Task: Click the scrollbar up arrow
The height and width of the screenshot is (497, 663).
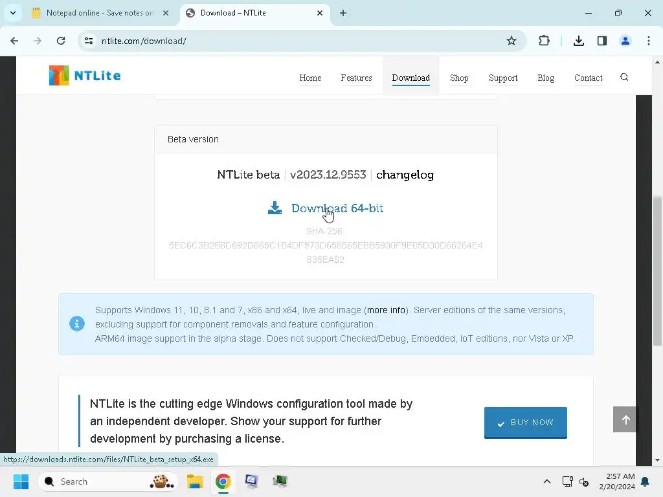Action: [x=657, y=62]
